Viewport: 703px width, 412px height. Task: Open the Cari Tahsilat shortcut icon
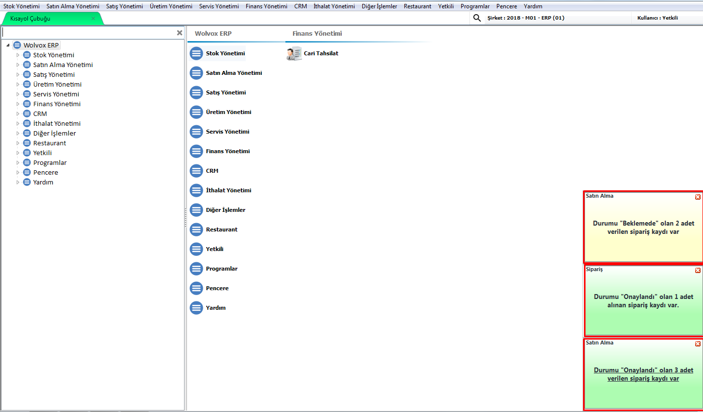click(294, 53)
